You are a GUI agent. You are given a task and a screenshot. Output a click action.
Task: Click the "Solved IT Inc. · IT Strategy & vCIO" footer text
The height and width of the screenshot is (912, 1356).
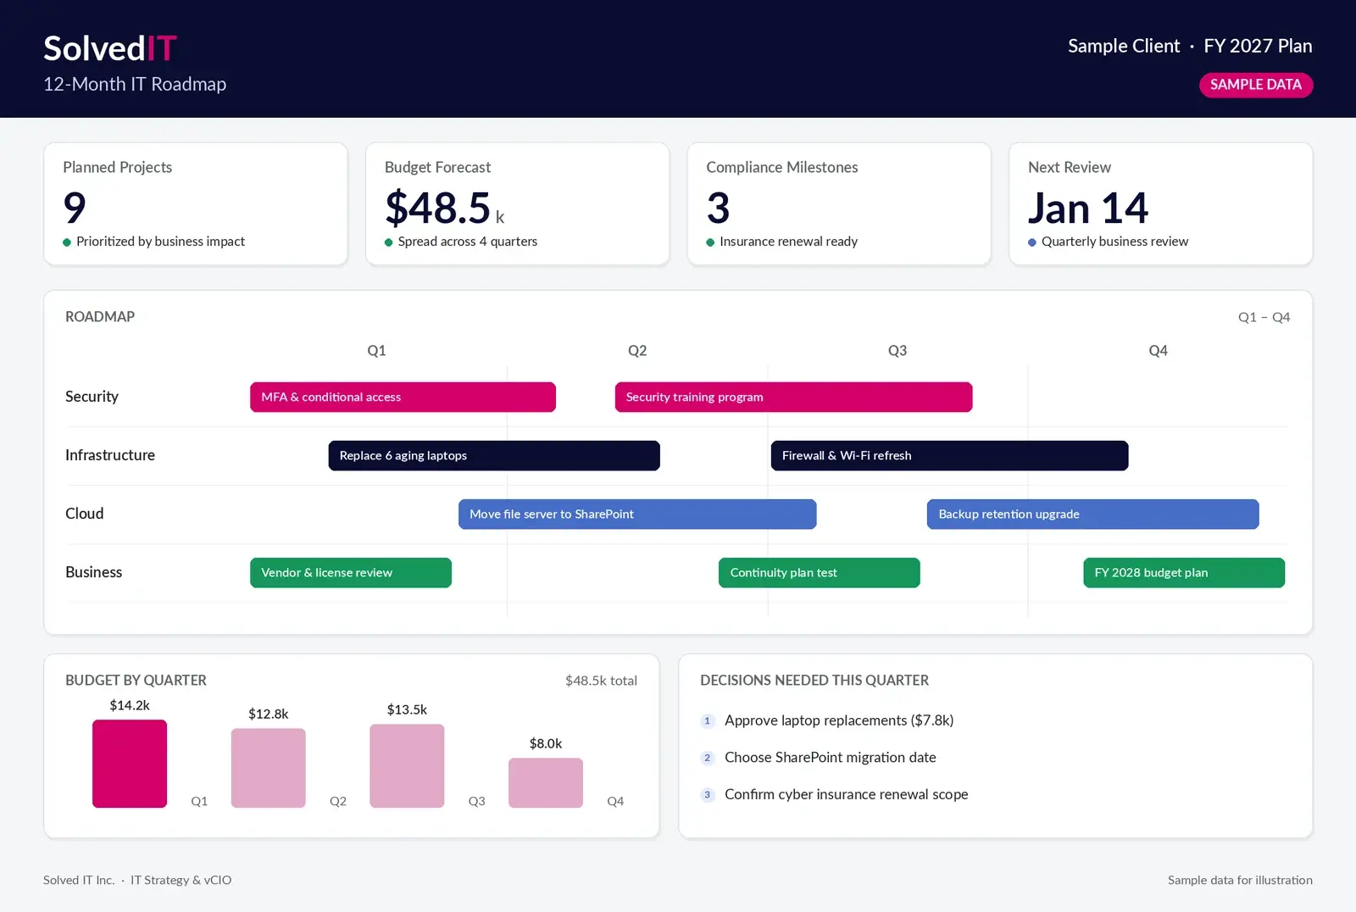pos(137,880)
